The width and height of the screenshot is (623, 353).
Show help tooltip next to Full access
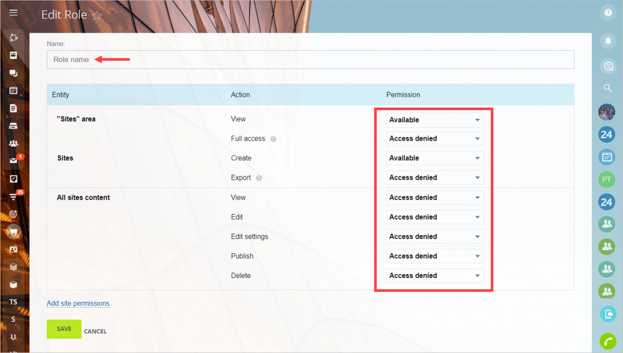coord(274,139)
